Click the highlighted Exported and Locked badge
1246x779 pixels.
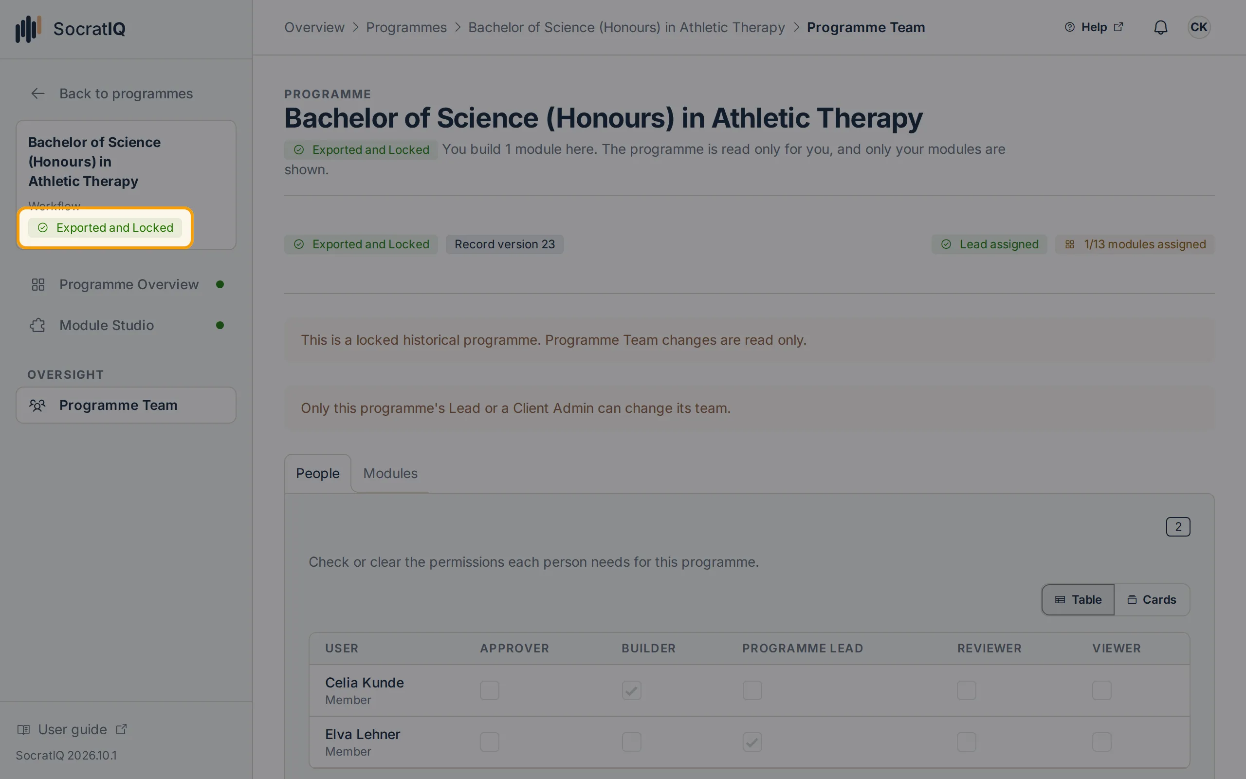pyautogui.click(x=105, y=228)
